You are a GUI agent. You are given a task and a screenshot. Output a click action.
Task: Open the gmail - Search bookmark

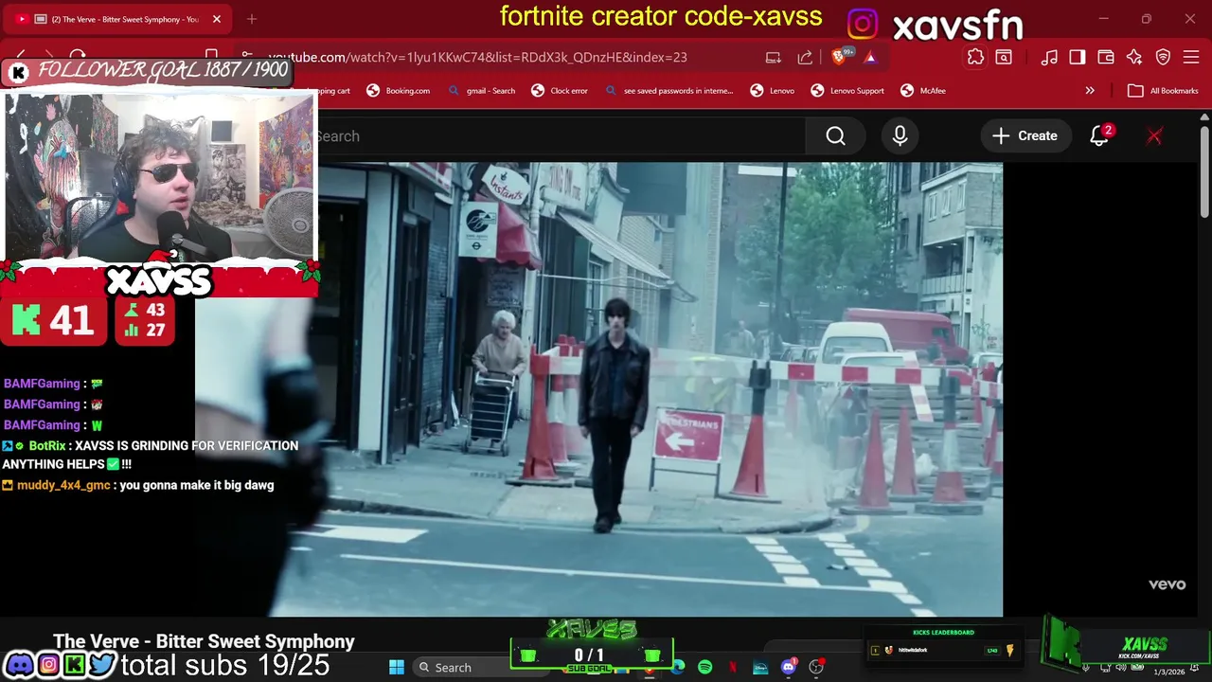pos(482,91)
